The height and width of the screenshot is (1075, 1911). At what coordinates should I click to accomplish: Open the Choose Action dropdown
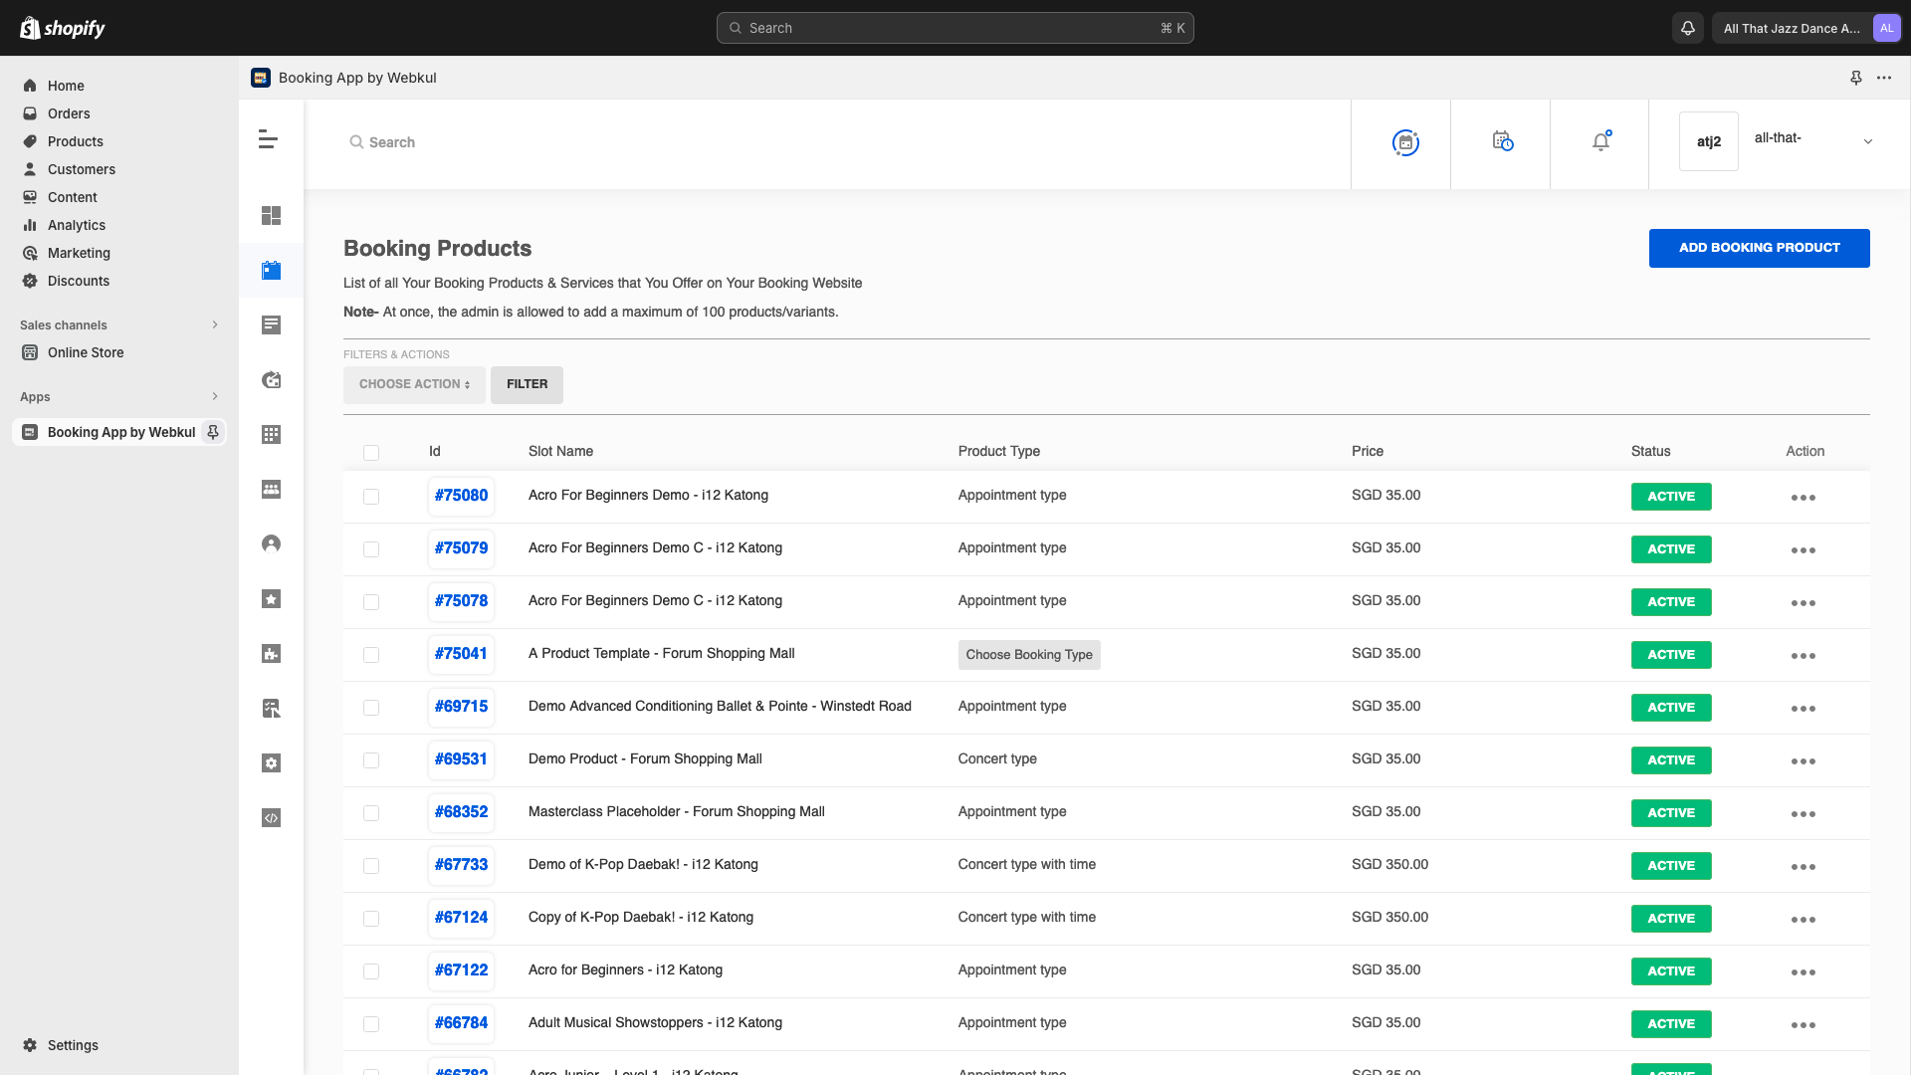coord(414,385)
